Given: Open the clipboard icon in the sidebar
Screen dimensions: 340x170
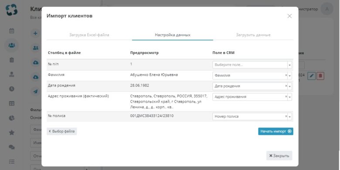Looking at the screenshot, I should (x=12, y=60).
